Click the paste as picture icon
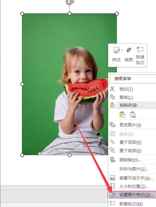Viewport: 156px width, 207px height. 133,114
